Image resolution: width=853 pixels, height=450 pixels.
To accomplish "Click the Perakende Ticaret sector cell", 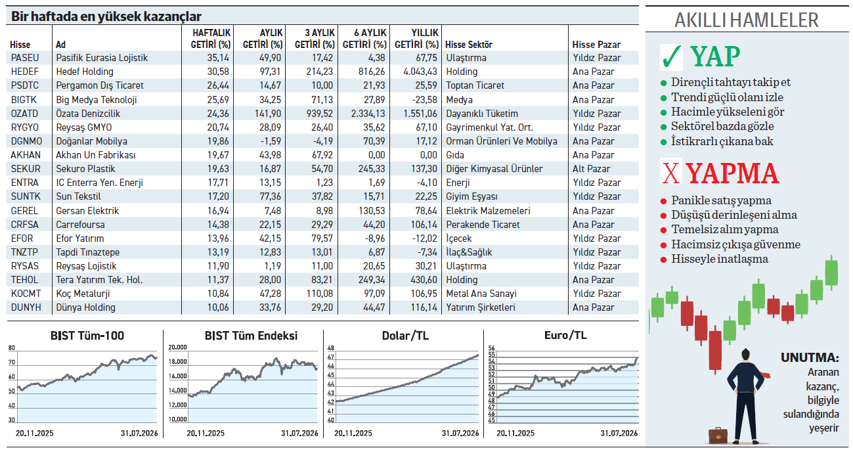I will (x=483, y=225).
